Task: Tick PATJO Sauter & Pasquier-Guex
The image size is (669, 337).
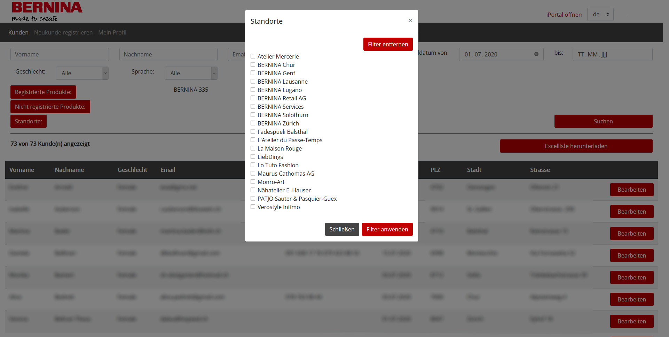Action: click(253, 198)
